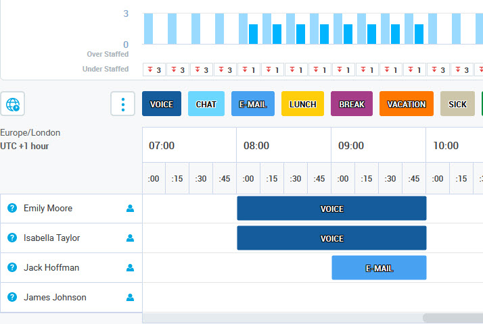Open Jack Hoffman's agent profile icon
The height and width of the screenshot is (324, 483).
click(131, 268)
